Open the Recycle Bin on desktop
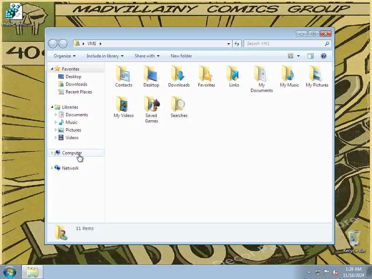372x279 pixels. (x=354, y=241)
